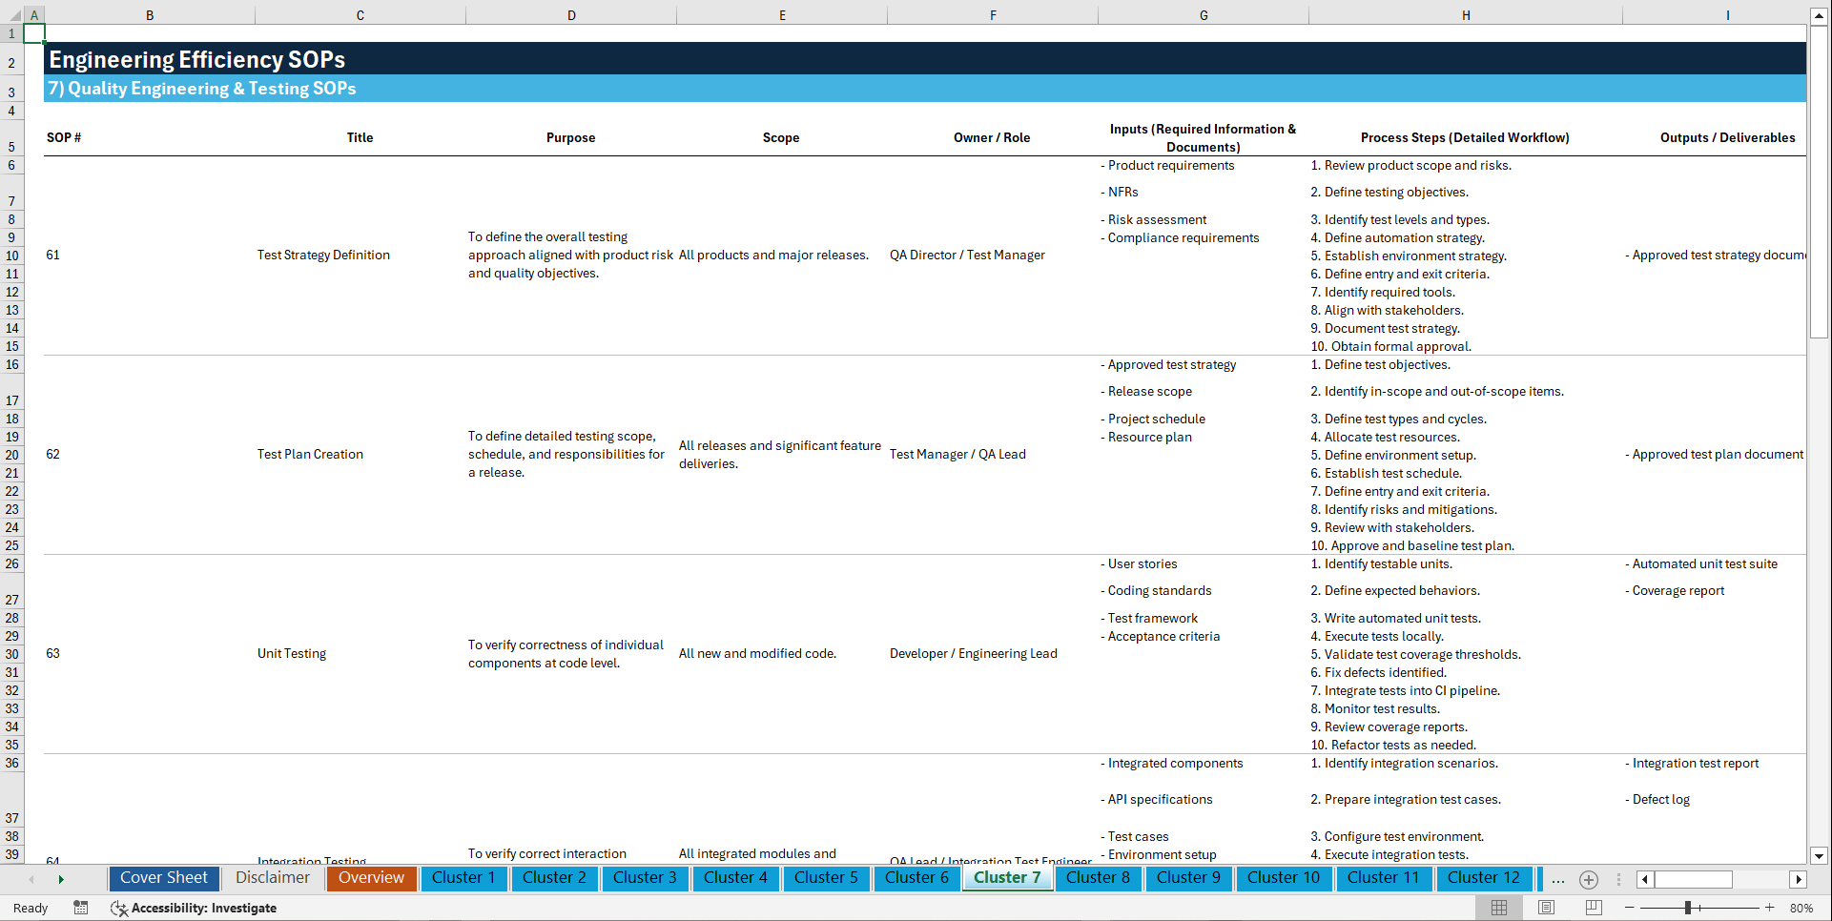Click the macro recording icon beside Ready

[x=81, y=908]
